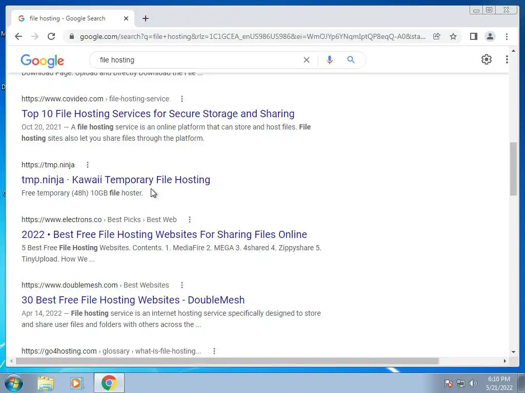Open 2022 Best Free File Hosting Websites link
Viewport: 525px width, 393px height.
164,234
